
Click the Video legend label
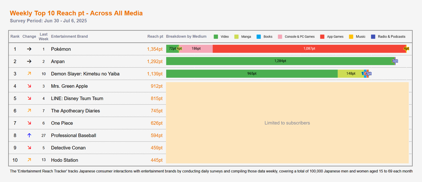(225, 37)
